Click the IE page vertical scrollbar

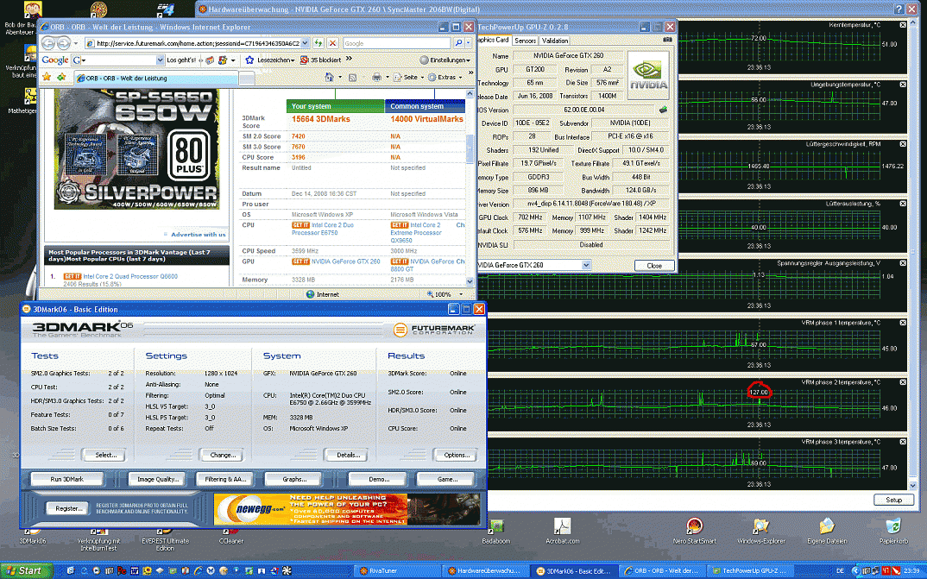point(470,188)
